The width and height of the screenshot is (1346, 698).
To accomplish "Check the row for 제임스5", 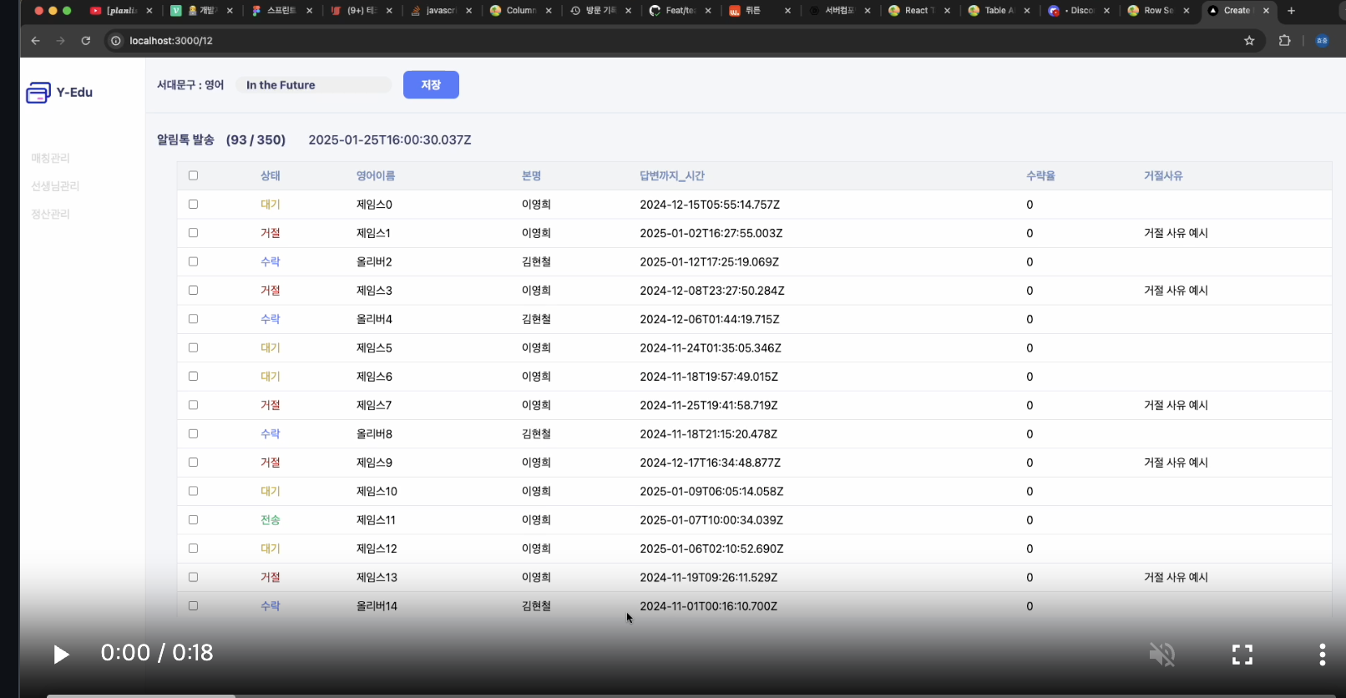I will coord(193,347).
